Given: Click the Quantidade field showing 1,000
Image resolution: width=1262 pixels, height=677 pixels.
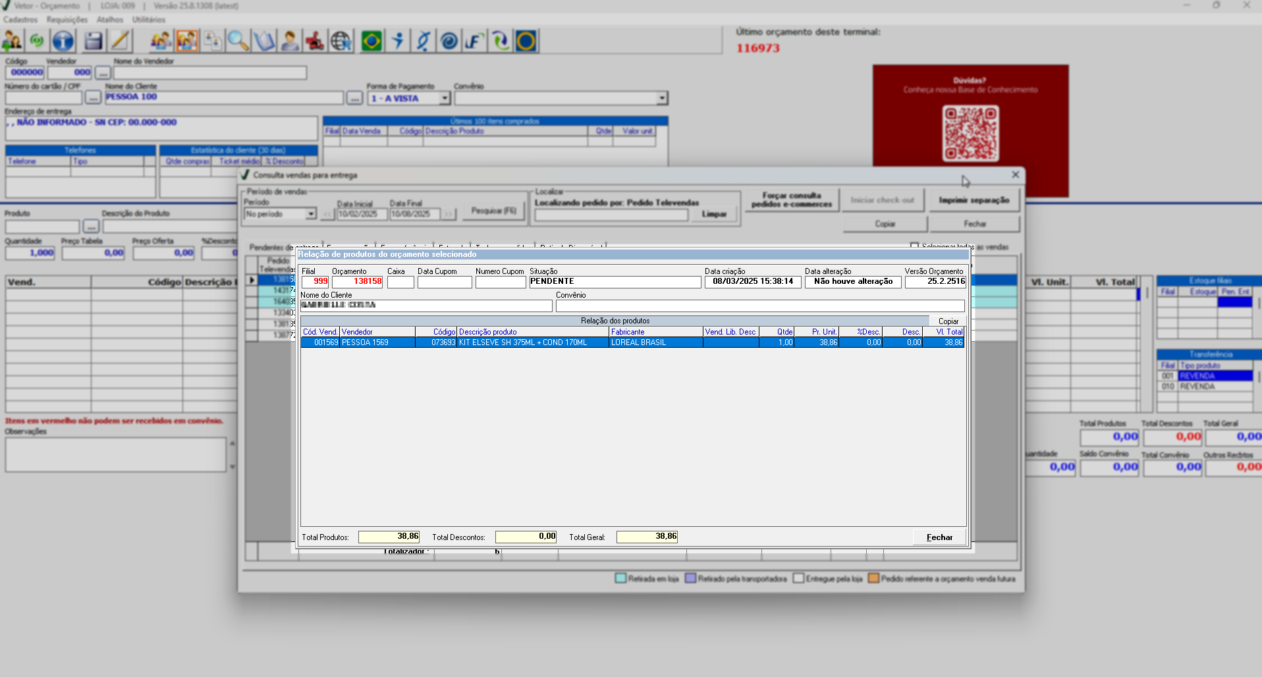Looking at the screenshot, I should tap(30, 253).
